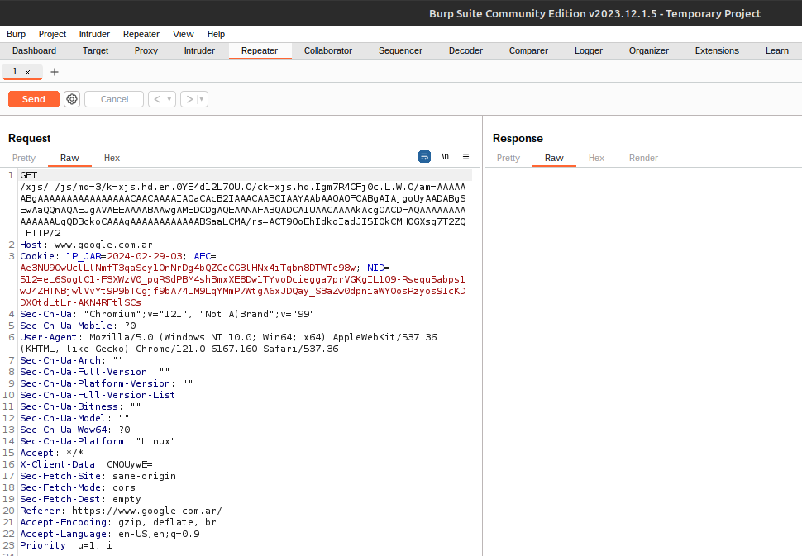The height and width of the screenshot is (556, 802).
Task: Expand the forward history dropdown arrow
Action: [x=202, y=99]
